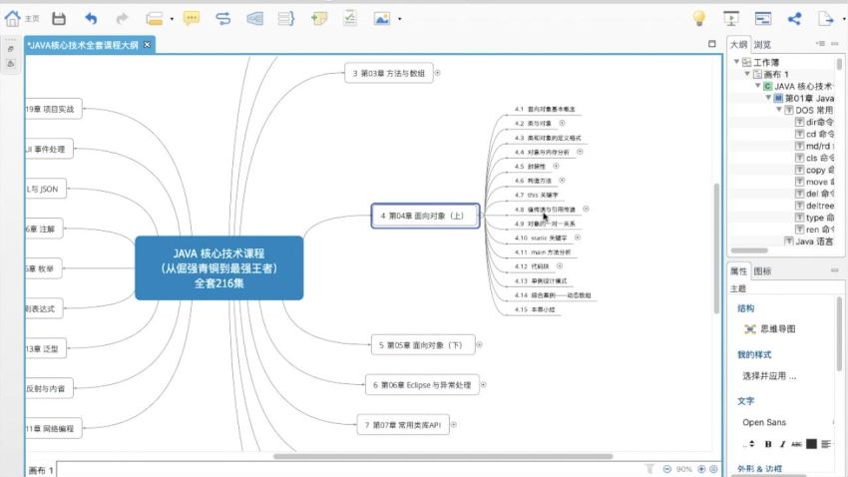Close the JAVA核心技术全套课程大纲 tab
Screen dimensions: 848x477
point(147,44)
